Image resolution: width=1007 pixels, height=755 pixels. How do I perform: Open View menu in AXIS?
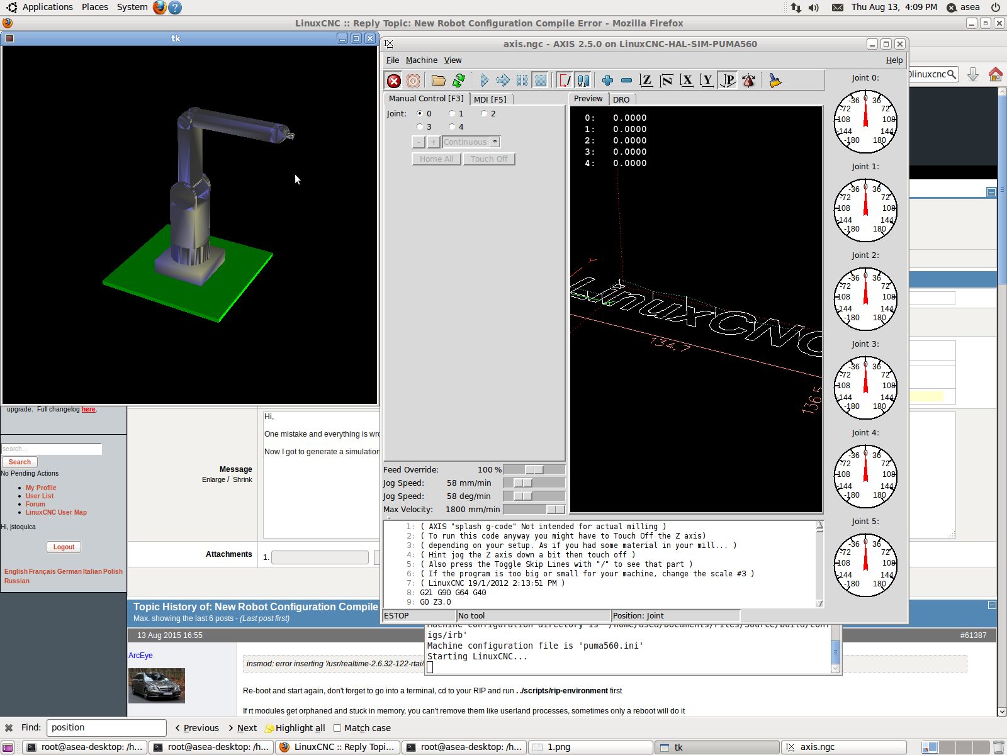click(453, 60)
